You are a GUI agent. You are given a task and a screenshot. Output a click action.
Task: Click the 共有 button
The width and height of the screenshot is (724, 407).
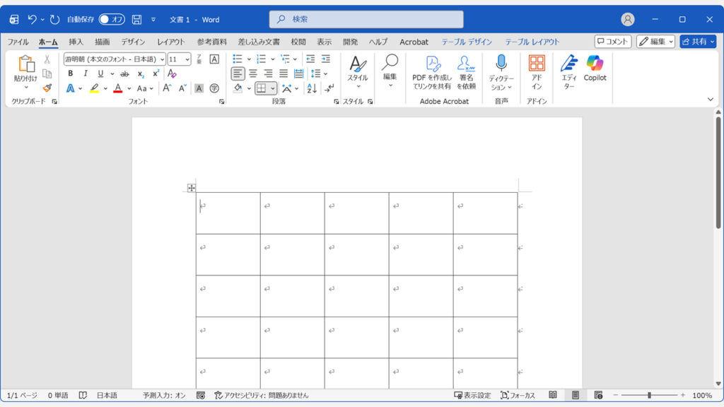click(x=697, y=41)
